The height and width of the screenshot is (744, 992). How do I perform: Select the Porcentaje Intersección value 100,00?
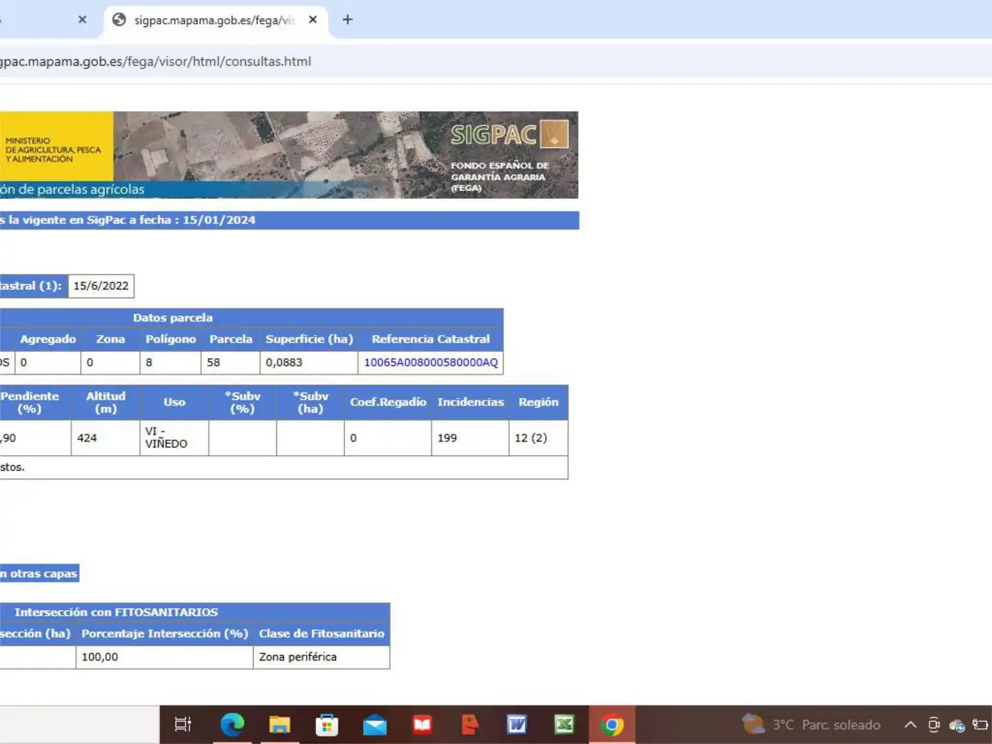pyautogui.click(x=100, y=657)
